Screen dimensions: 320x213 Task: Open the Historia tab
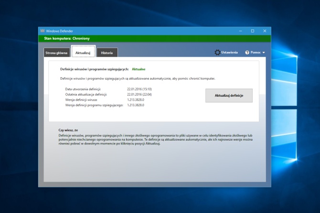click(107, 52)
